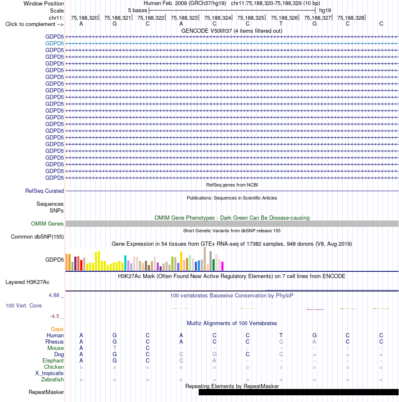Click the "Elephant" species label
The width and height of the screenshot is (399, 402).
coord(53,361)
